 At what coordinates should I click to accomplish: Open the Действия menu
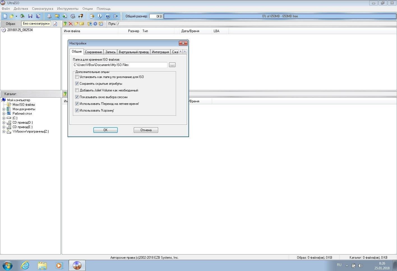(x=21, y=9)
